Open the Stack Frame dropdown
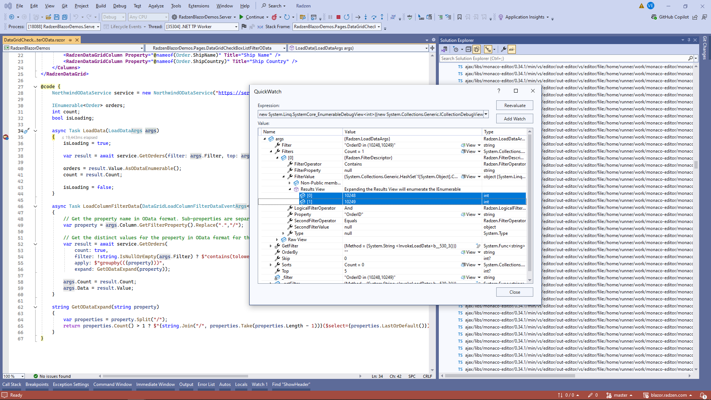 337,27
